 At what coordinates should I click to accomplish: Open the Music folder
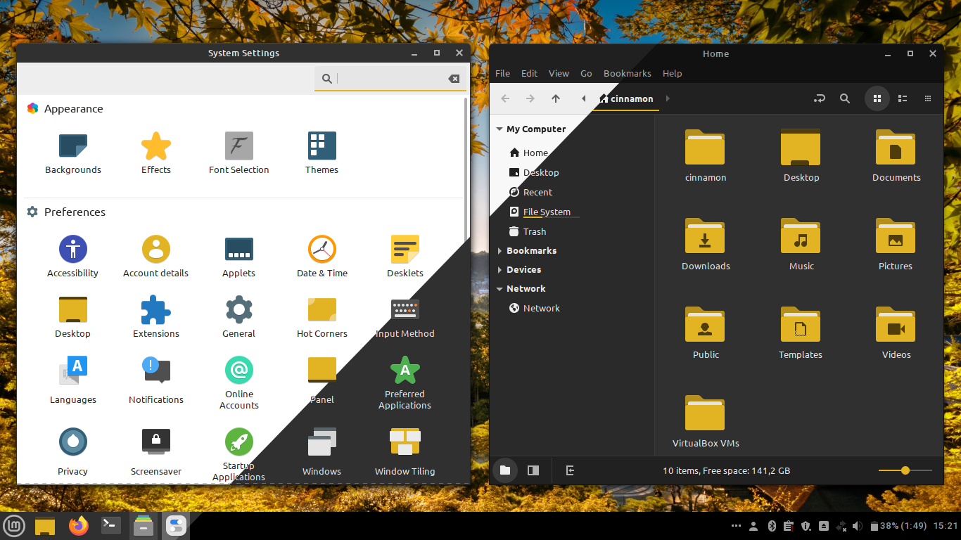click(x=801, y=244)
